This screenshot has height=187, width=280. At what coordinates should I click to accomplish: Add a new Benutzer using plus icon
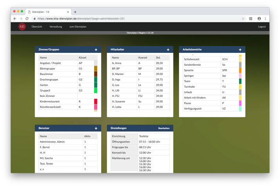click(x=96, y=128)
